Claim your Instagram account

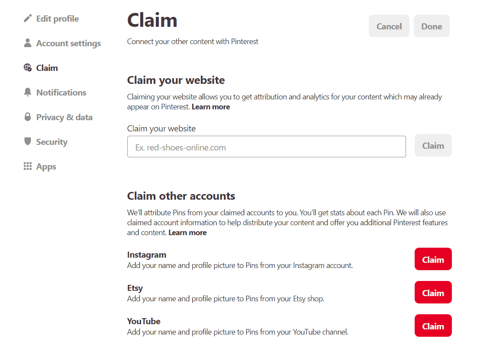click(x=433, y=259)
